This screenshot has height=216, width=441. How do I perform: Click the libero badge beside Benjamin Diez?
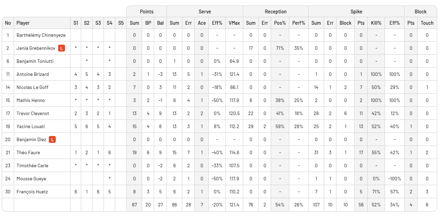[x=52, y=139]
